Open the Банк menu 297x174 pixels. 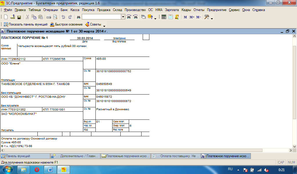point(64,10)
